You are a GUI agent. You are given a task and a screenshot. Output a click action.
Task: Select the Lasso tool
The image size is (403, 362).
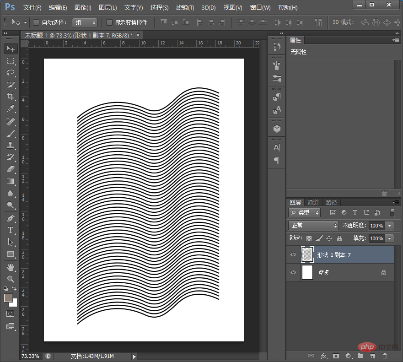[x=11, y=73]
